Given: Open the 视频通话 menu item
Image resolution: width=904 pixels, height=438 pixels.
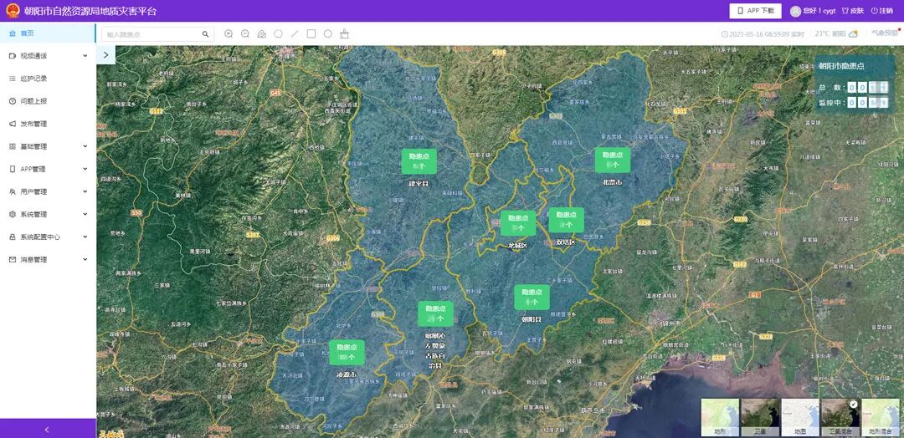Looking at the screenshot, I should pos(48,56).
